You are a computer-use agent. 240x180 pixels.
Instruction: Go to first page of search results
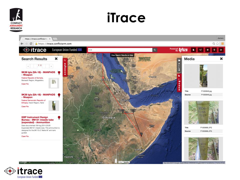coord(28,66)
